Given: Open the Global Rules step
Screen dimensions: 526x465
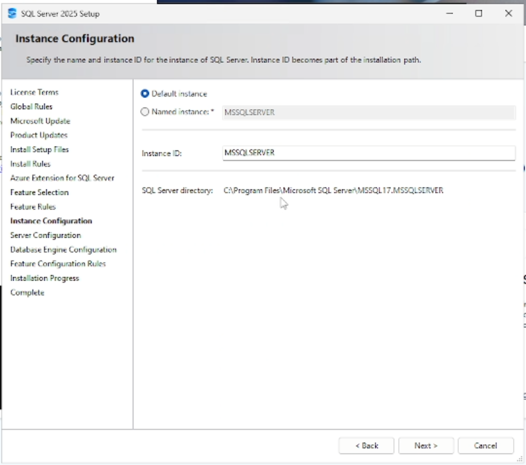Looking at the screenshot, I should 31,106.
